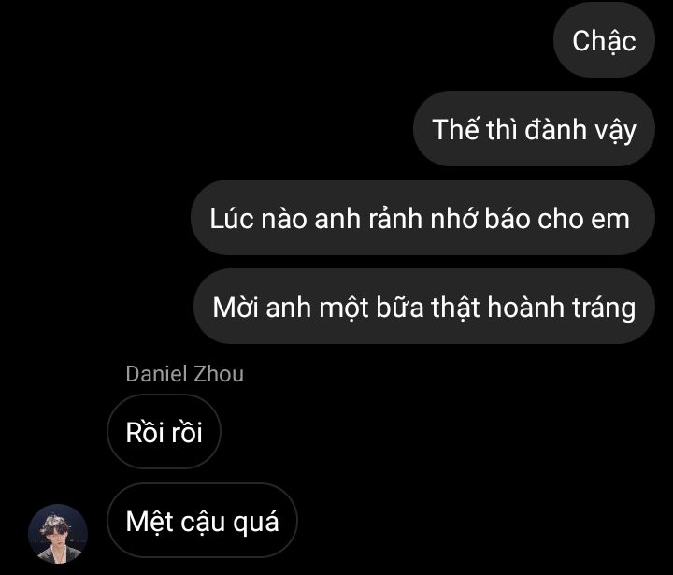This screenshot has height=575, width=673.
Task: Click the surname 'Zhou' in the sender label
Action: pos(219,374)
